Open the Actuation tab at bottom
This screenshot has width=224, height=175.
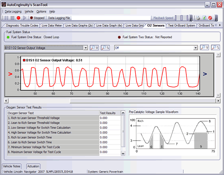coord(33,166)
